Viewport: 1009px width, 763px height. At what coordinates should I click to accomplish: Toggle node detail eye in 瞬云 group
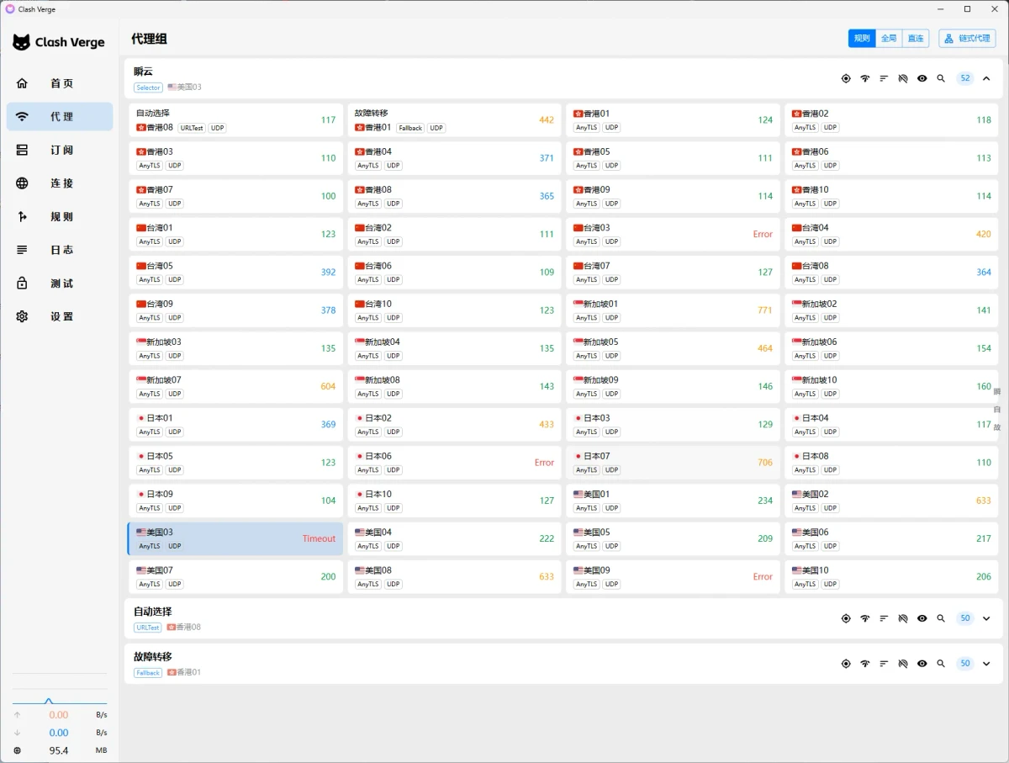coord(922,78)
